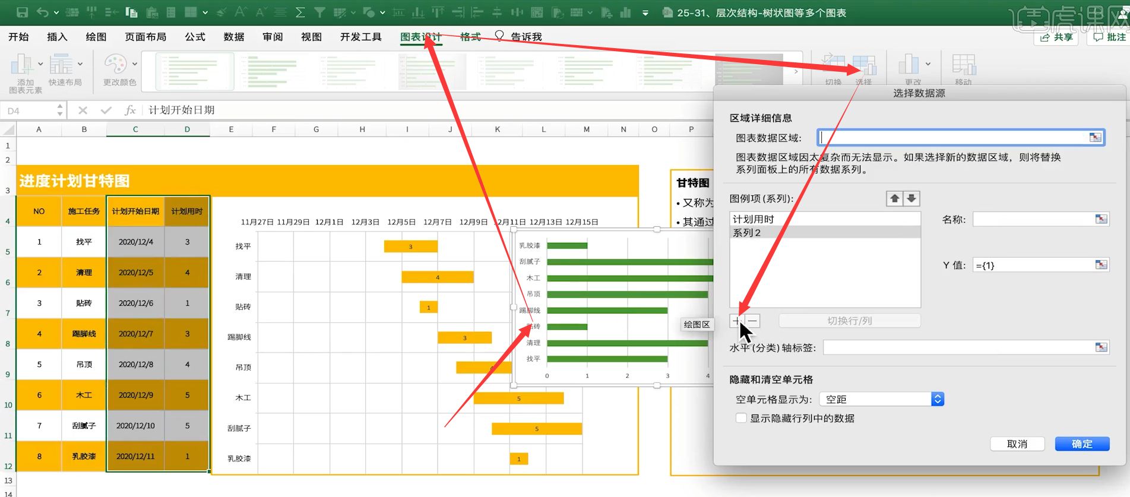Viewport: 1130px width, 497px height.
Task: Expand the empty cells display dropdown
Action: coord(938,400)
